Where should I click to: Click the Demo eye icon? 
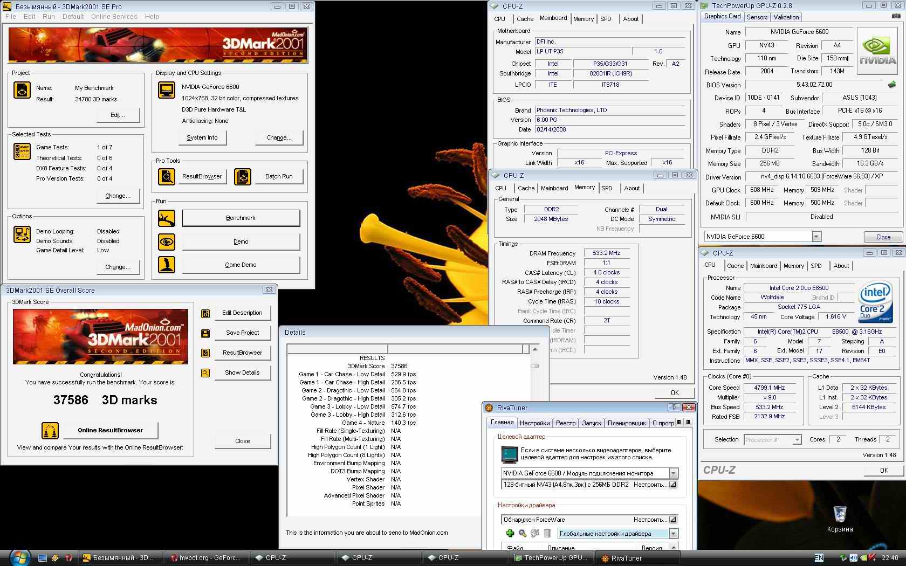(167, 241)
